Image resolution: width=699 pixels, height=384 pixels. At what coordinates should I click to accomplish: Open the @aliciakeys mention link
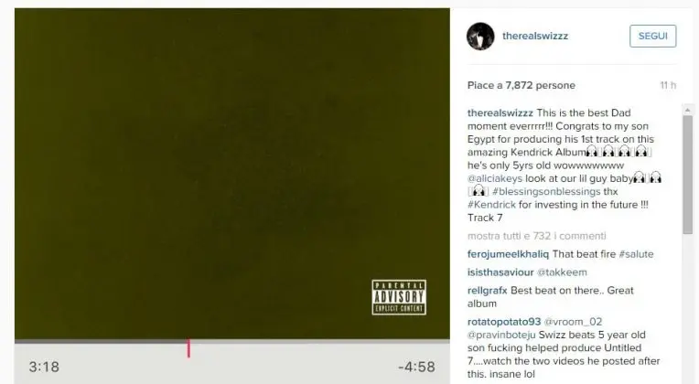pos(495,178)
